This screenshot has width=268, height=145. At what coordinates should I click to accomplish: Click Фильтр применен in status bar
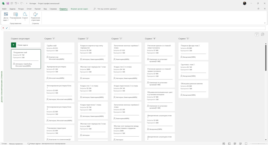tap(16, 144)
